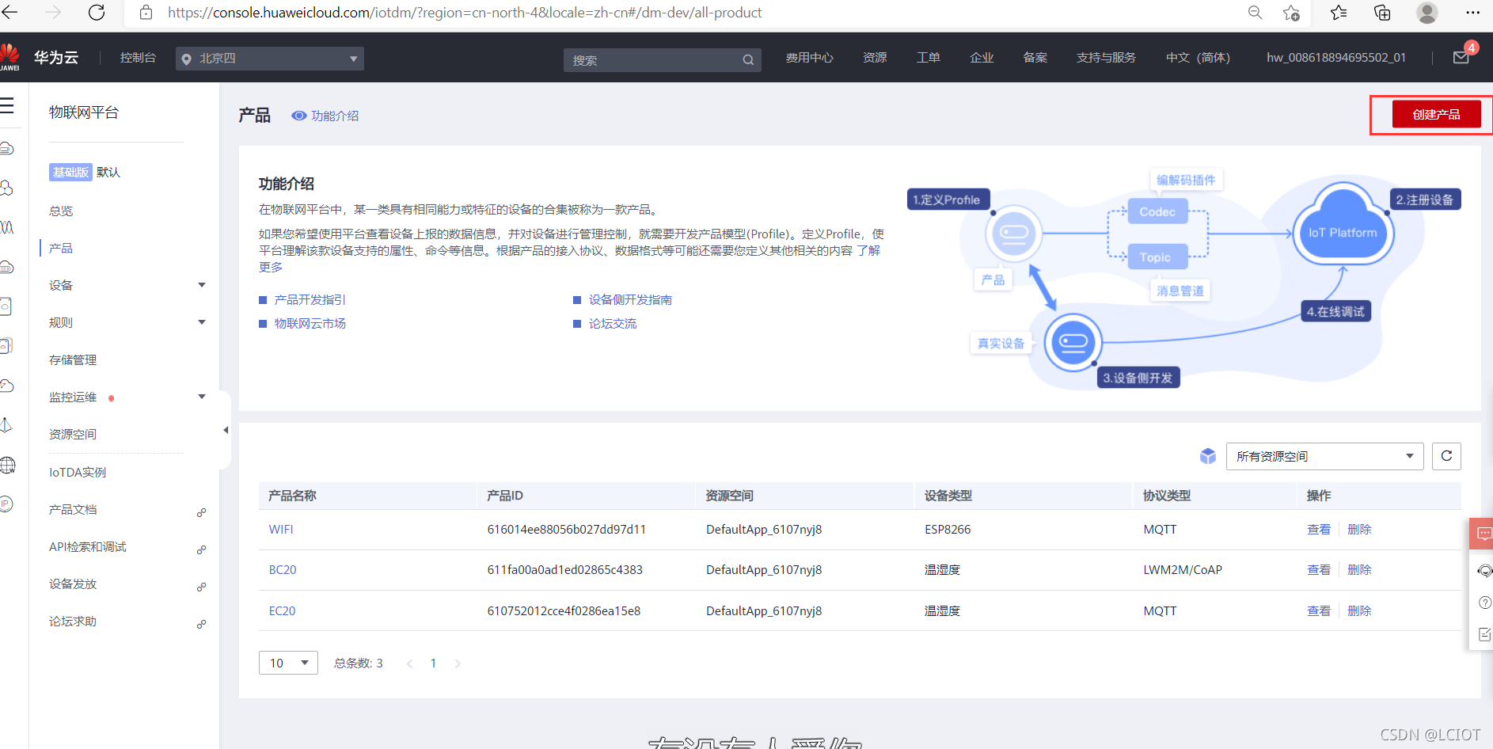Open the 中文 (简体) language menu

pyautogui.click(x=1198, y=58)
